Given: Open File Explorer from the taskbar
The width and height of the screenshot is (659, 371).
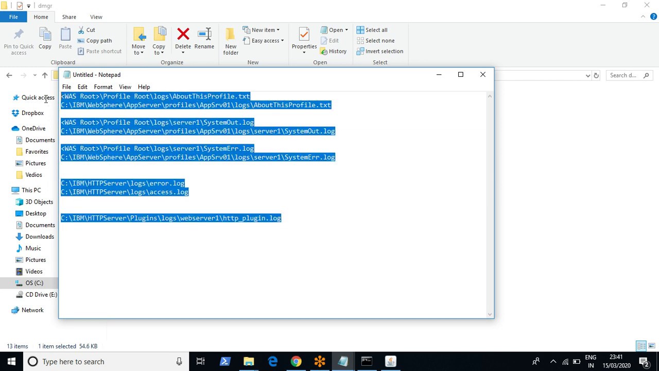Looking at the screenshot, I should pyautogui.click(x=249, y=361).
